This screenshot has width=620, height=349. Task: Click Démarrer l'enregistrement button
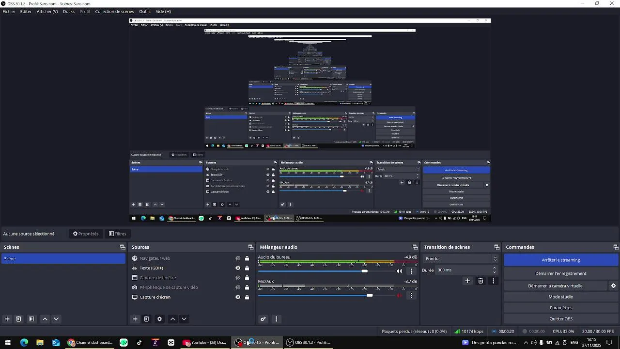coord(561,273)
